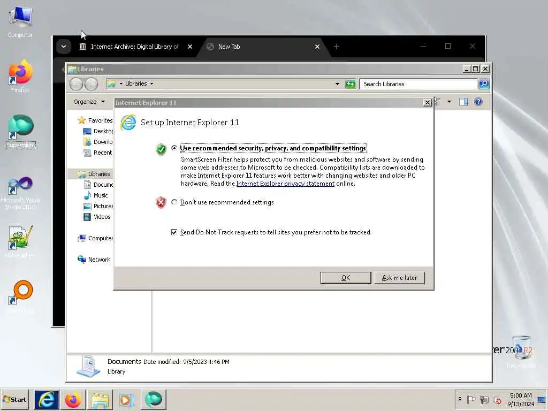Click the muted volume tray icon
The height and width of the screenshot is (411, 548).
pos(497,399)
